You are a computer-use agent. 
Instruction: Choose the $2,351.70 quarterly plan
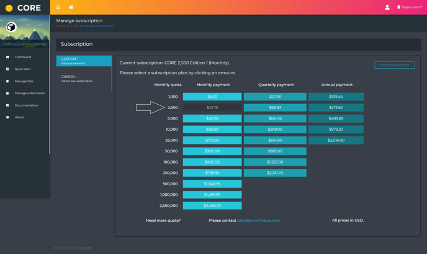coord(275,173)
